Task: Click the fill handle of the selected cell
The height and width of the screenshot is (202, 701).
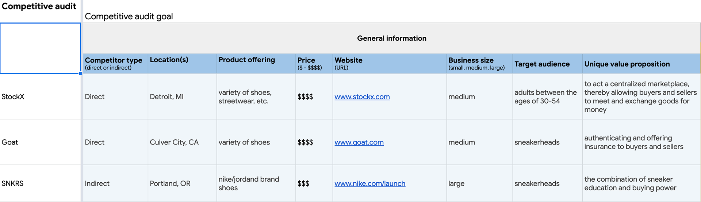Action: click(x=80, y=74)
